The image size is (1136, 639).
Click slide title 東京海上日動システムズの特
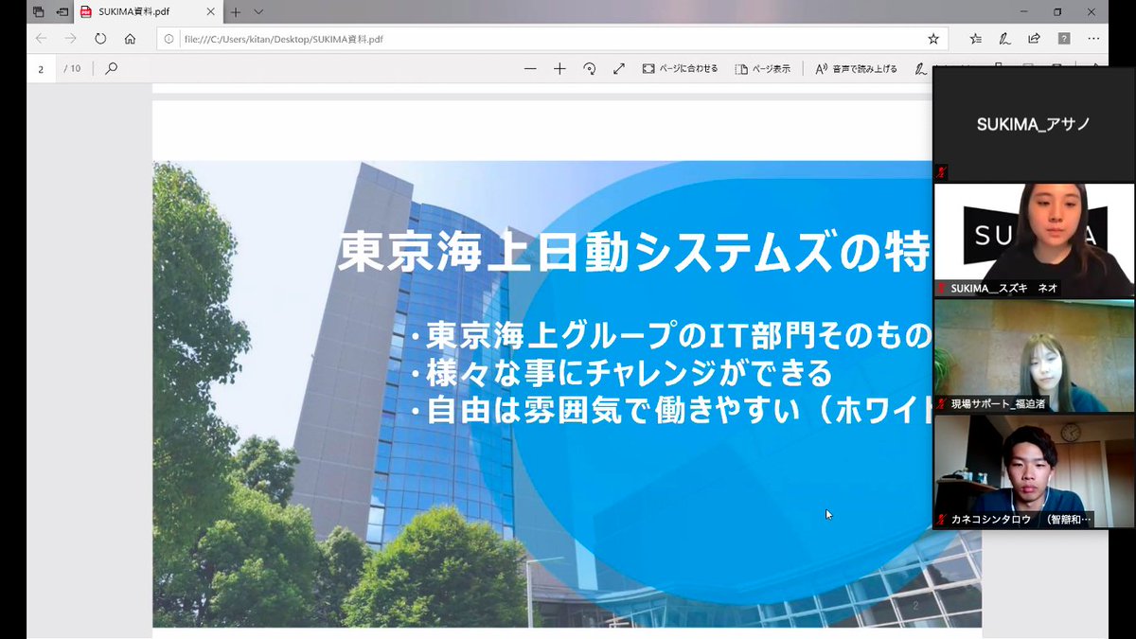635,253
